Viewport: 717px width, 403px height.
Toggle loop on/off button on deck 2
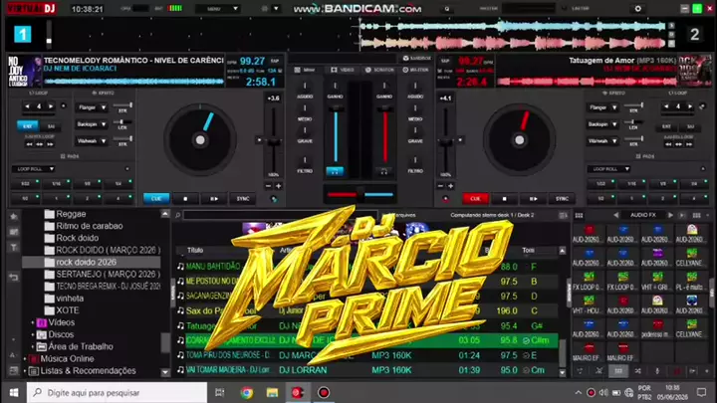click(x=703, y=106)
